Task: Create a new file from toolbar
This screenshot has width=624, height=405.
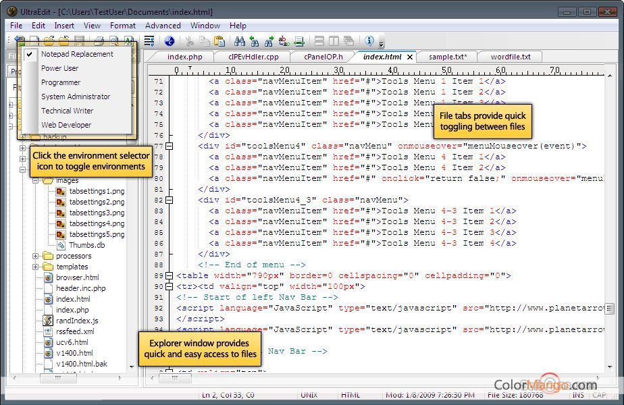Action: (x=34, y=40)
